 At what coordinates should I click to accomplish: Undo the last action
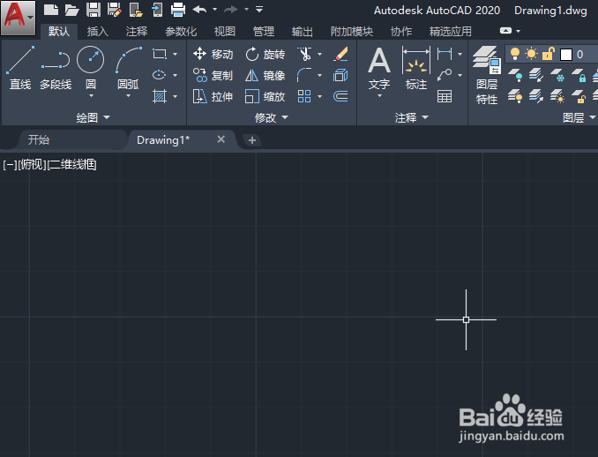pos(199,9)
